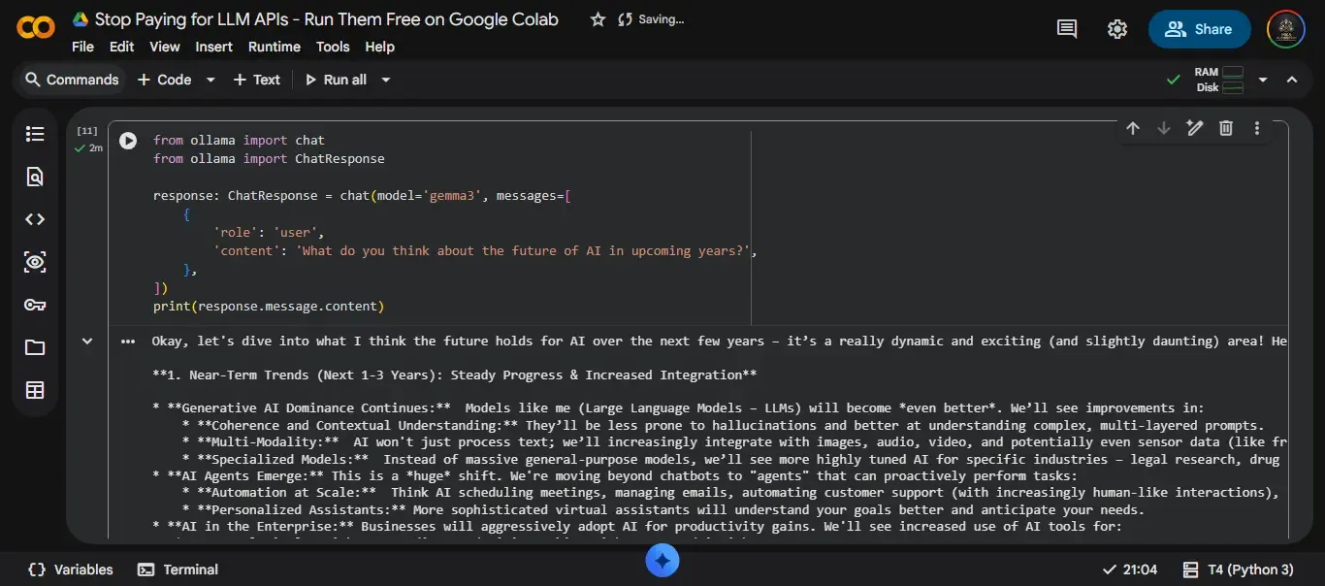Open the Variables panel

click(x=71, y=570)
